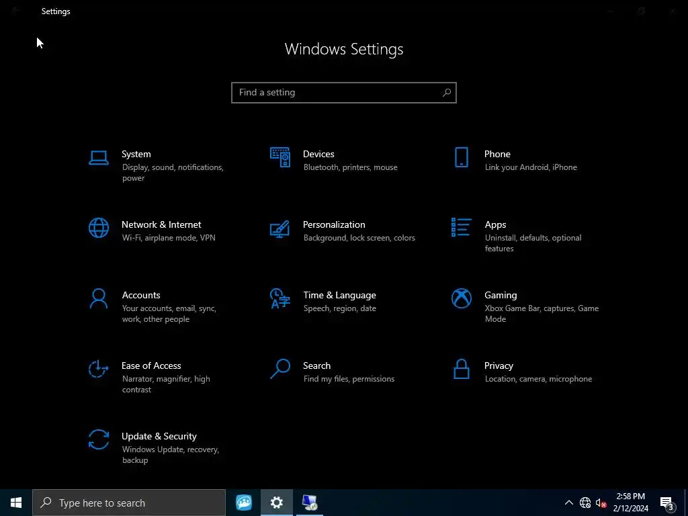Click "Bluetooth, printers, mouse" description
Image resolution: width=688 pixels, height=516 pixels.
click(x=350, y=167)
